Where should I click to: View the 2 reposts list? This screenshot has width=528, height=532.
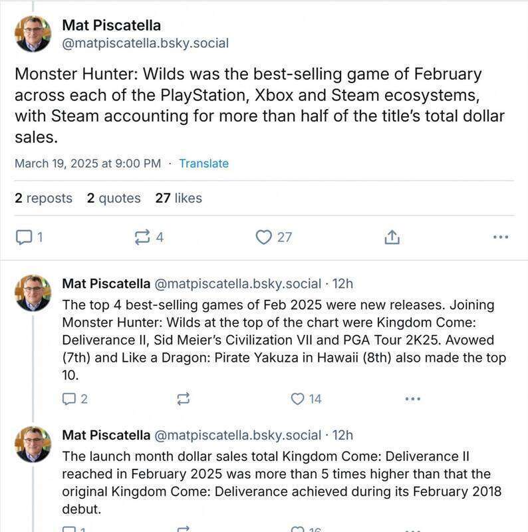click(43, 198)
